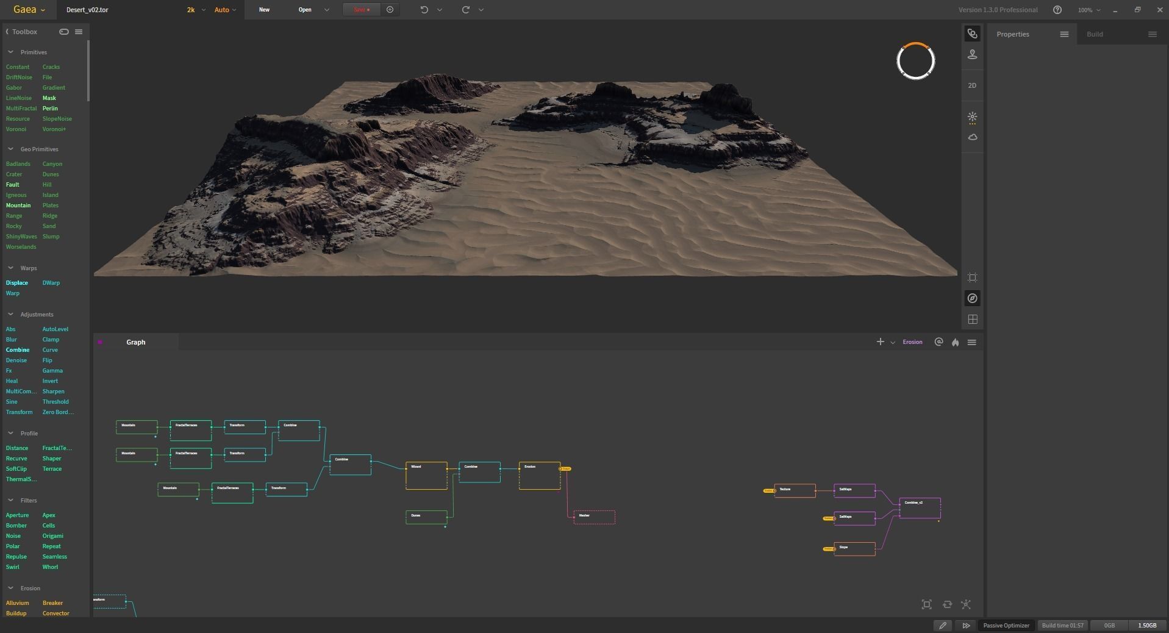Click the fit-graph-to-view icon
Screen dimensions: 1169x633
coord(926,604)
